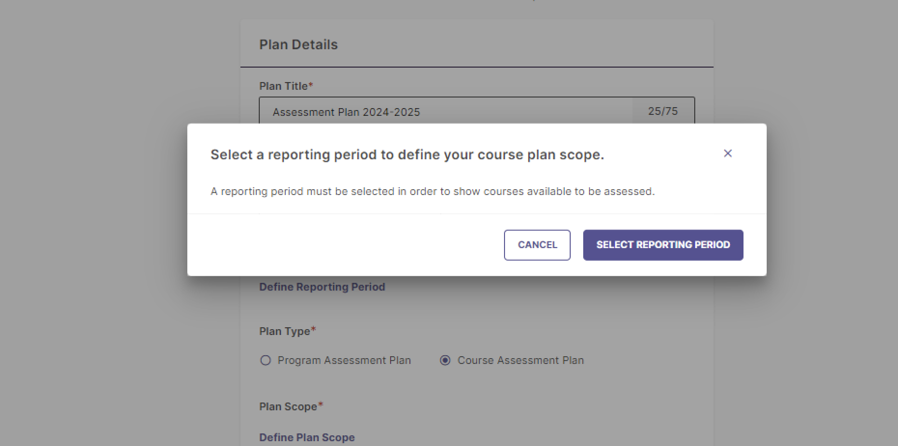Click the Plan Scope field label
The height and width of the screenshot is (446, 898).
[288, 407]
